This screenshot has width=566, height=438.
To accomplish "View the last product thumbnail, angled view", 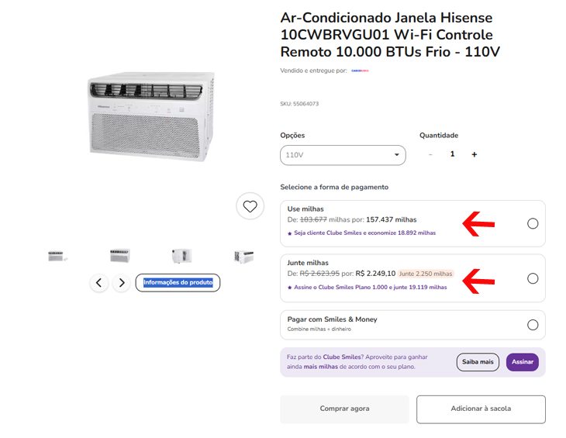I will [243, 257].
